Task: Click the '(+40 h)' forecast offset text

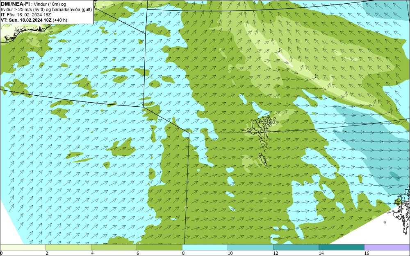Action: (60, 20)
